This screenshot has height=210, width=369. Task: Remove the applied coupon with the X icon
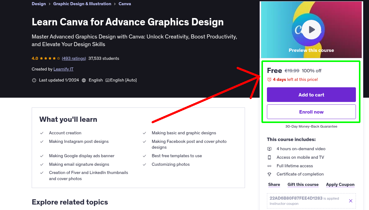(351, 201)
